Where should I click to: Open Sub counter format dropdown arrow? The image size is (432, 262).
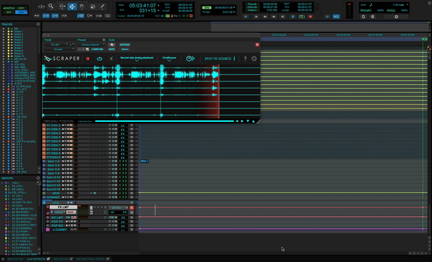(x=159, y=11)
